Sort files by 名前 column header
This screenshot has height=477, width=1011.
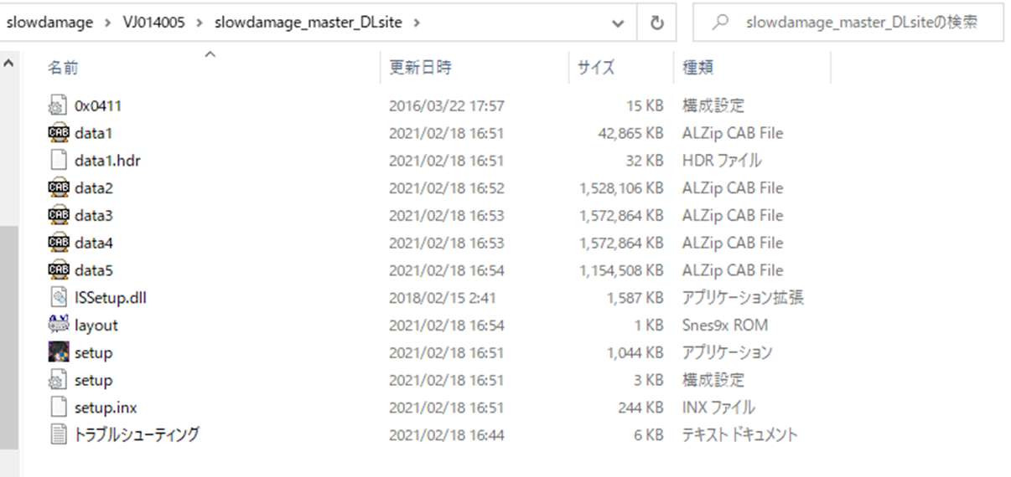pos(63,68)
